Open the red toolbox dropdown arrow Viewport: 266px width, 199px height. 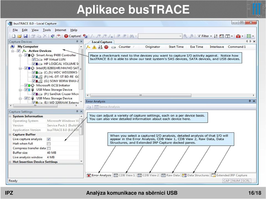(x=242, y=36)
